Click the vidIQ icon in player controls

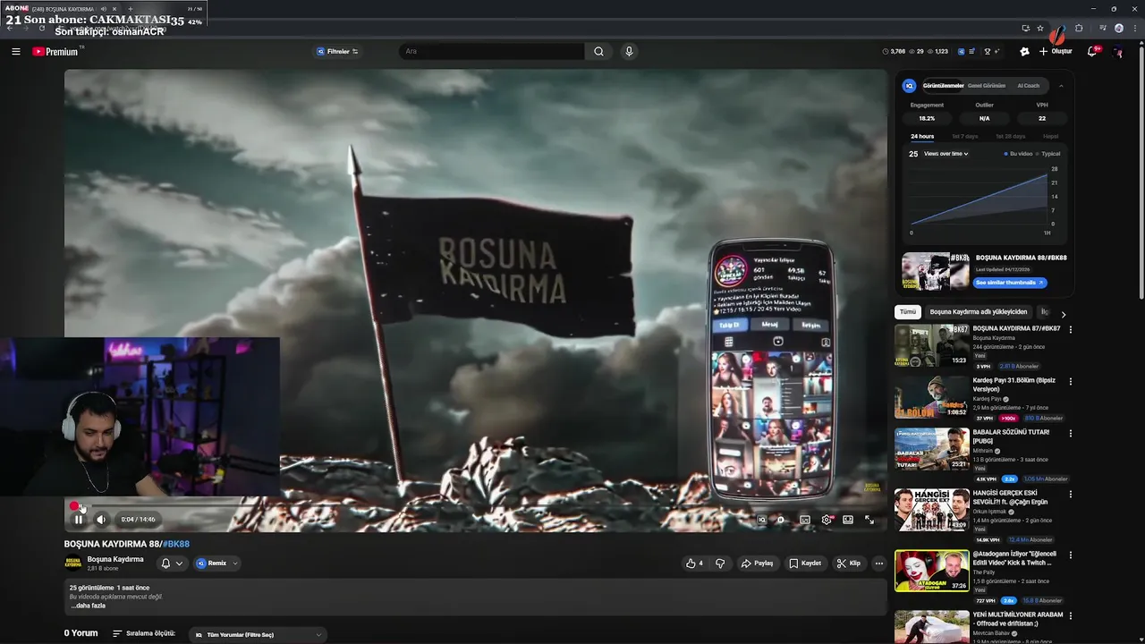(x=761, y=520)
